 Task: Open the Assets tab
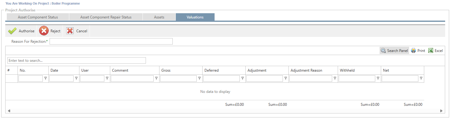(159, 17)
